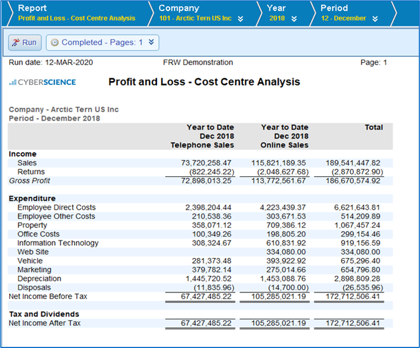Click the Online Sales column header
This screenshot has width=420, height=348.
click(284, 145)
